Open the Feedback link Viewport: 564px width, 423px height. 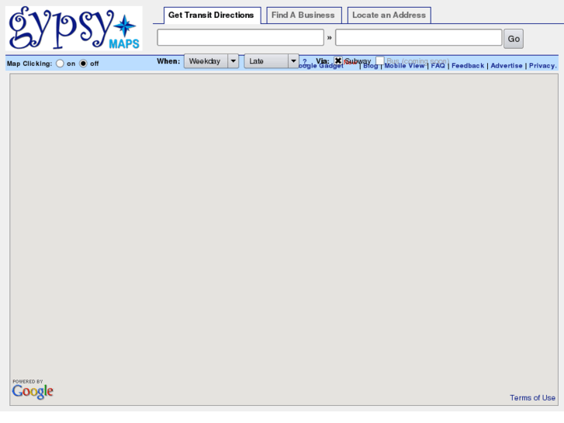tap(468, 66)
